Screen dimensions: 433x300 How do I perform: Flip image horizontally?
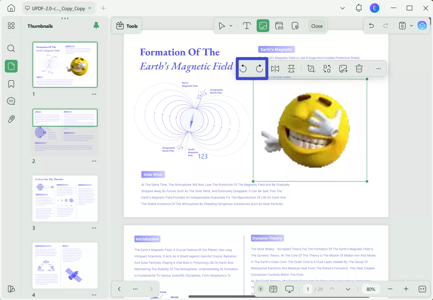coord(275,69)
